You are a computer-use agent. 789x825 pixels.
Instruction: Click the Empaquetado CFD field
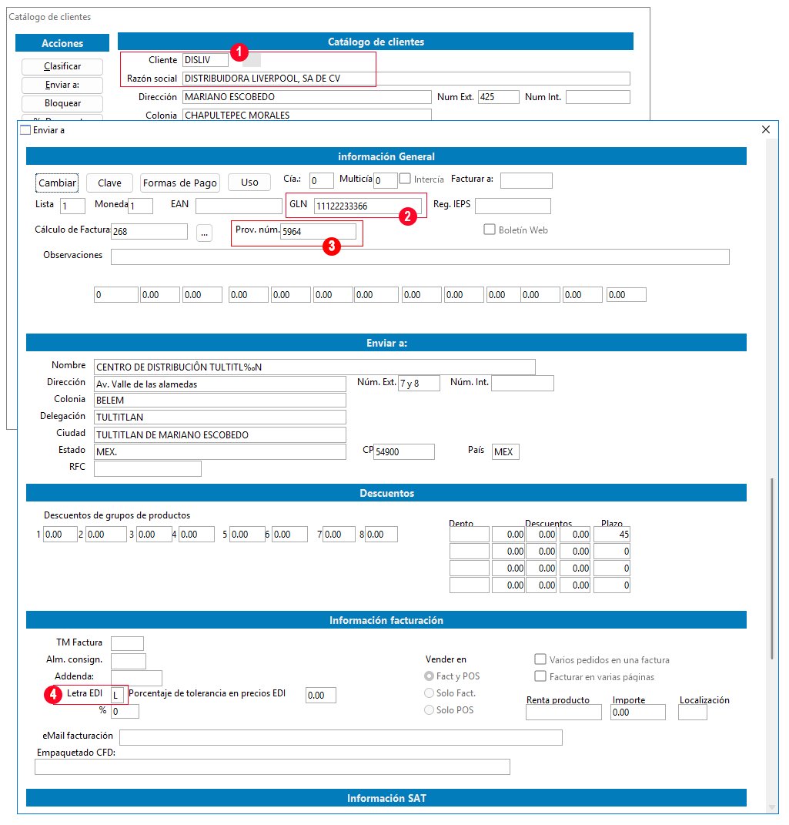(272, 767)
